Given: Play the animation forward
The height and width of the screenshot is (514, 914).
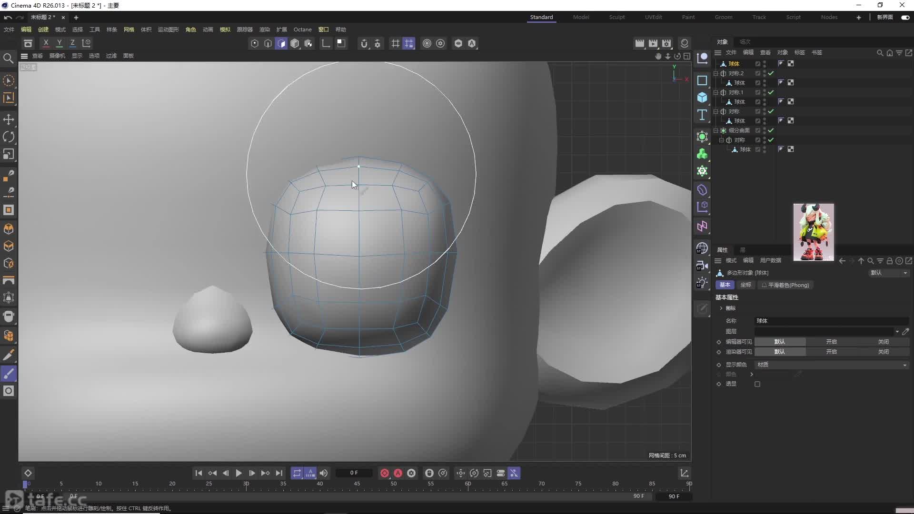Looking at the screenshot, I should point(238,473).
